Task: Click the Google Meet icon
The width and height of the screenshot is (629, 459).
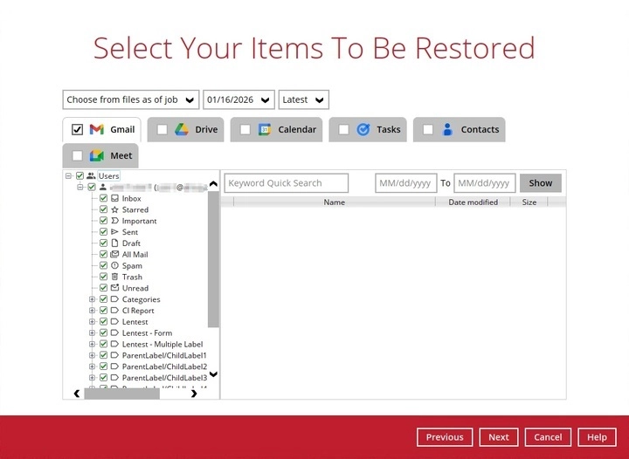Action: tap(97, 156)
